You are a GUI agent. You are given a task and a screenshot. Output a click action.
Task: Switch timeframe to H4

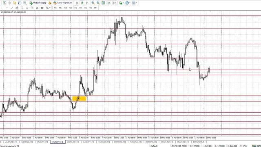coord(80,8)
